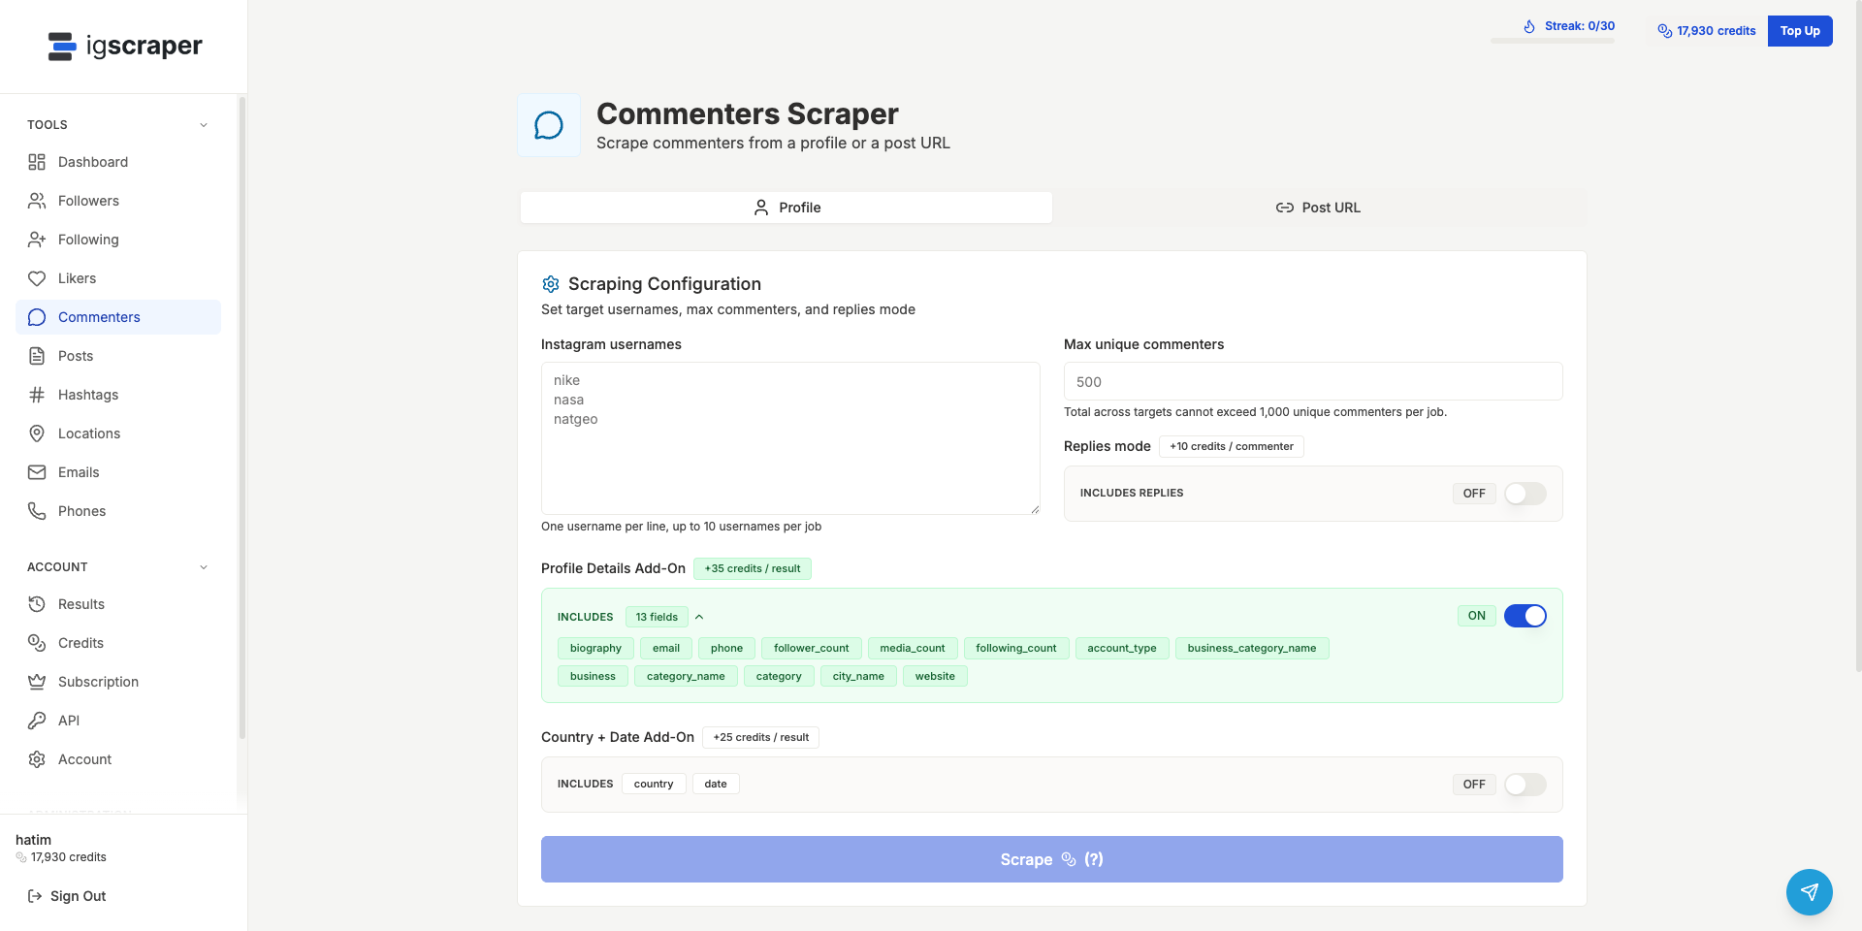The height and width of the screenshot is (931, 1862).
Task: Click the +10 credits / commenter badge
Action: tap(1232, 446)
